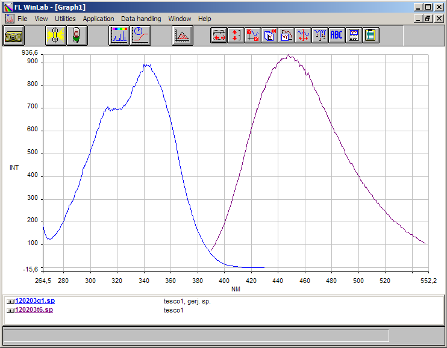Select the 120203q1.sp spectrum link
The width and height of the screenshot is (447, 348).
(35, 300)
